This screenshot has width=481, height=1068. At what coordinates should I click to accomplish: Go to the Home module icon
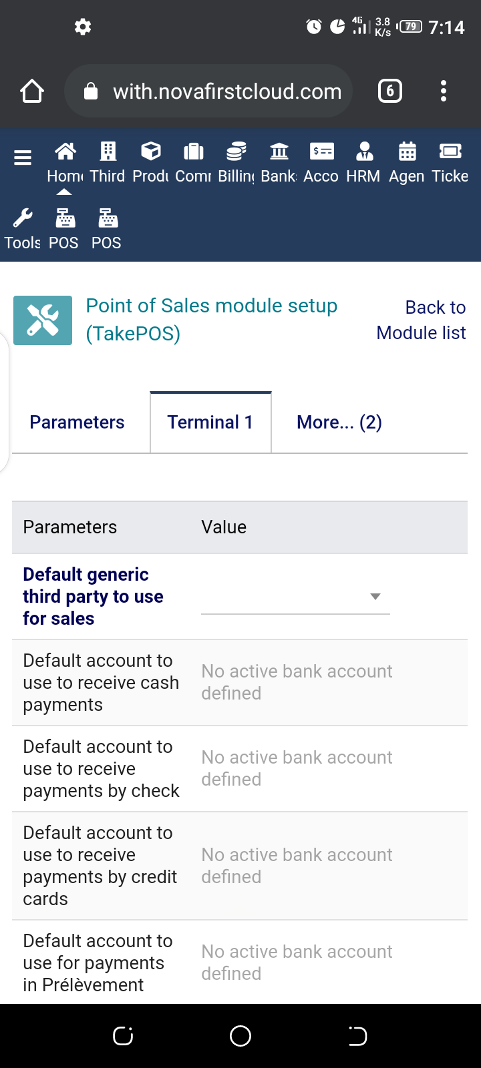pos(65,152)
